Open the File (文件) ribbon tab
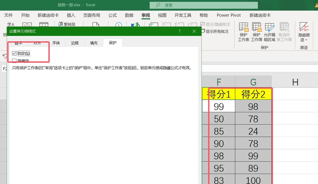The width and height of the screenshot is (318, 184). [8, 15]
